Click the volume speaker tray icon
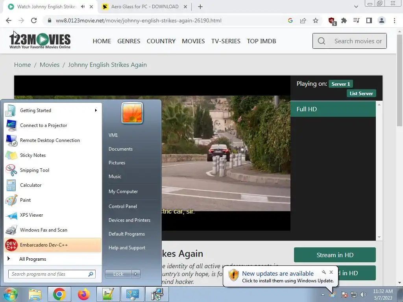Screen dimensions: 403x302 coord(363,295)
